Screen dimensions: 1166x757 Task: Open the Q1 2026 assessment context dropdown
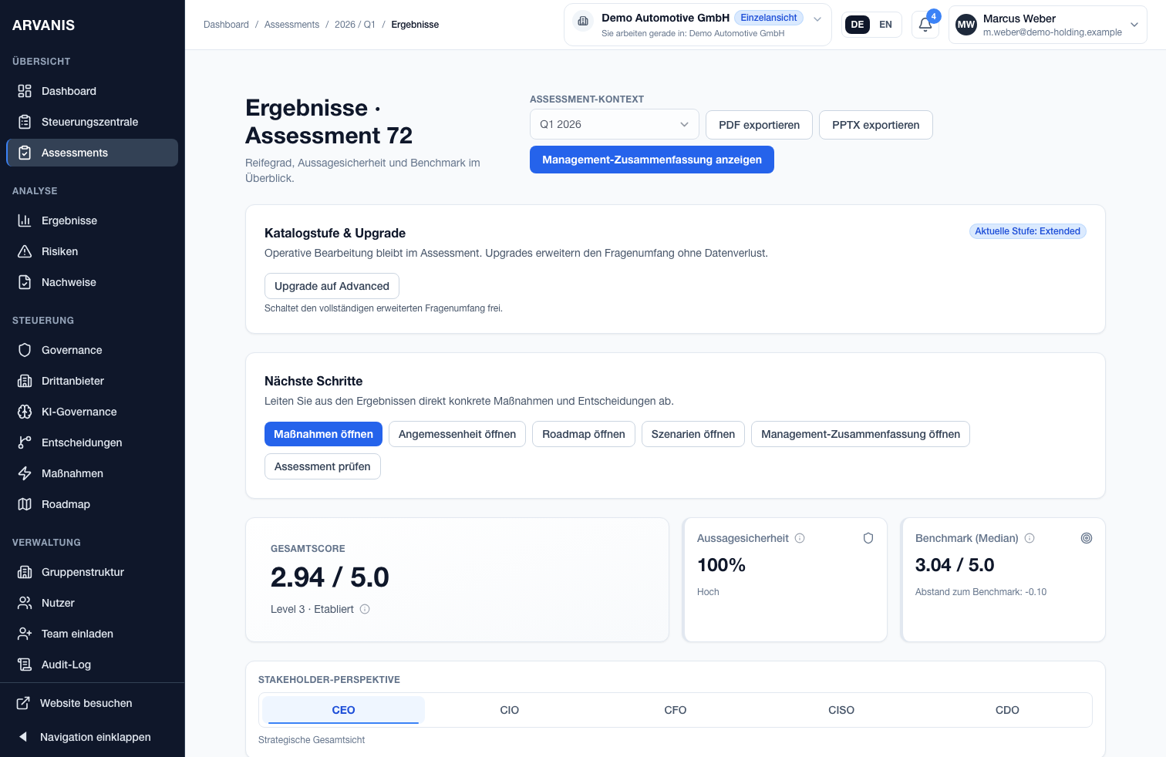click(x=614, y=124)
